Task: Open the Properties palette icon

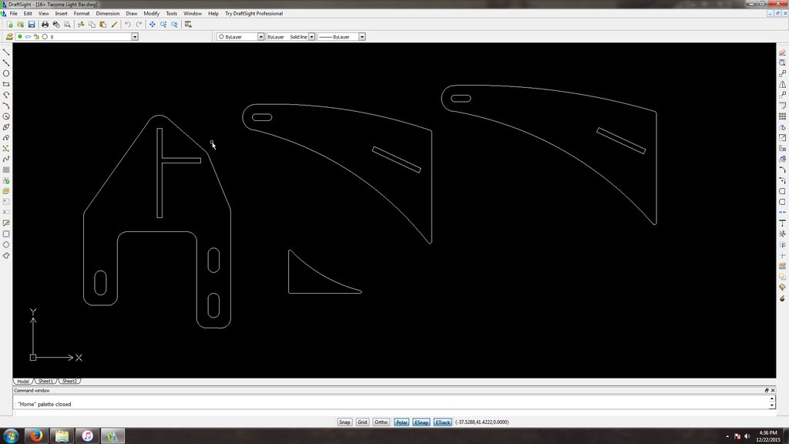Action: [x=188, y=24]
